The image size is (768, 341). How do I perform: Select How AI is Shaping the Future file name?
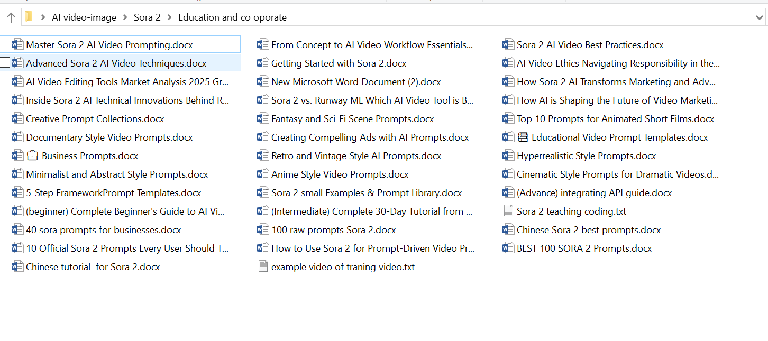[x=617, y=100]
